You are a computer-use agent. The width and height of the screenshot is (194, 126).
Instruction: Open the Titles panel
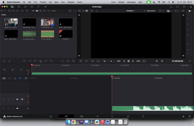[32, 7]
